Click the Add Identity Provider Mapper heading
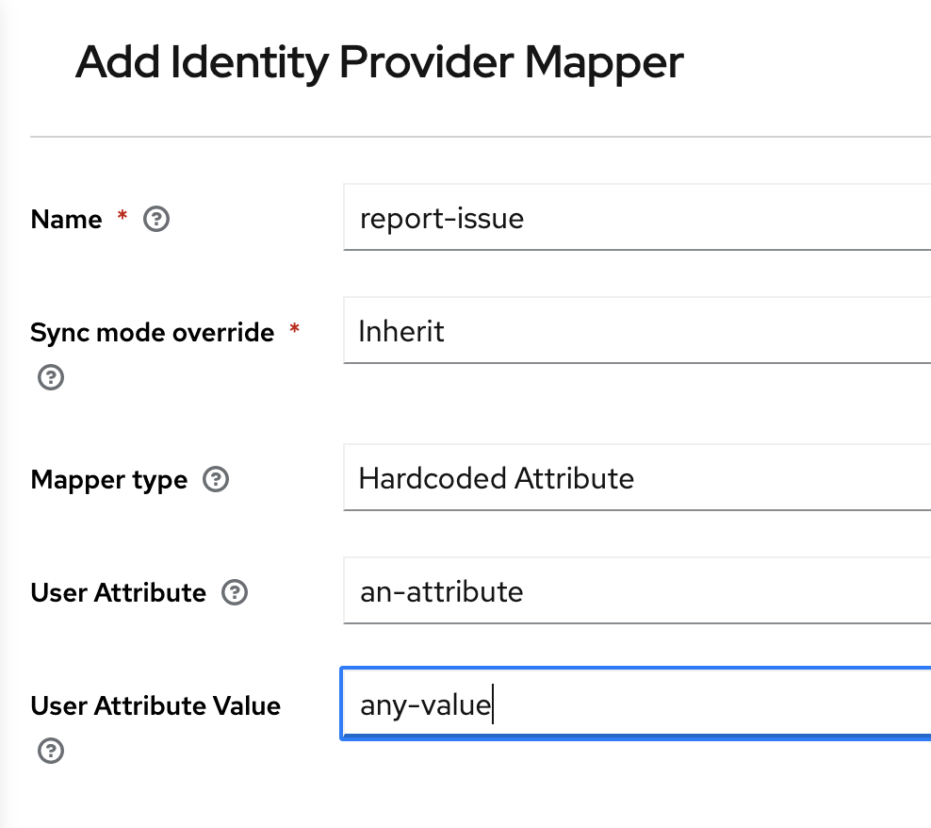931x828 pixels. (x=380, y=62)
